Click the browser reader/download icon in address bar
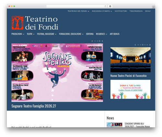The height and width of the screenshot is (137, 162). [110, 6]
